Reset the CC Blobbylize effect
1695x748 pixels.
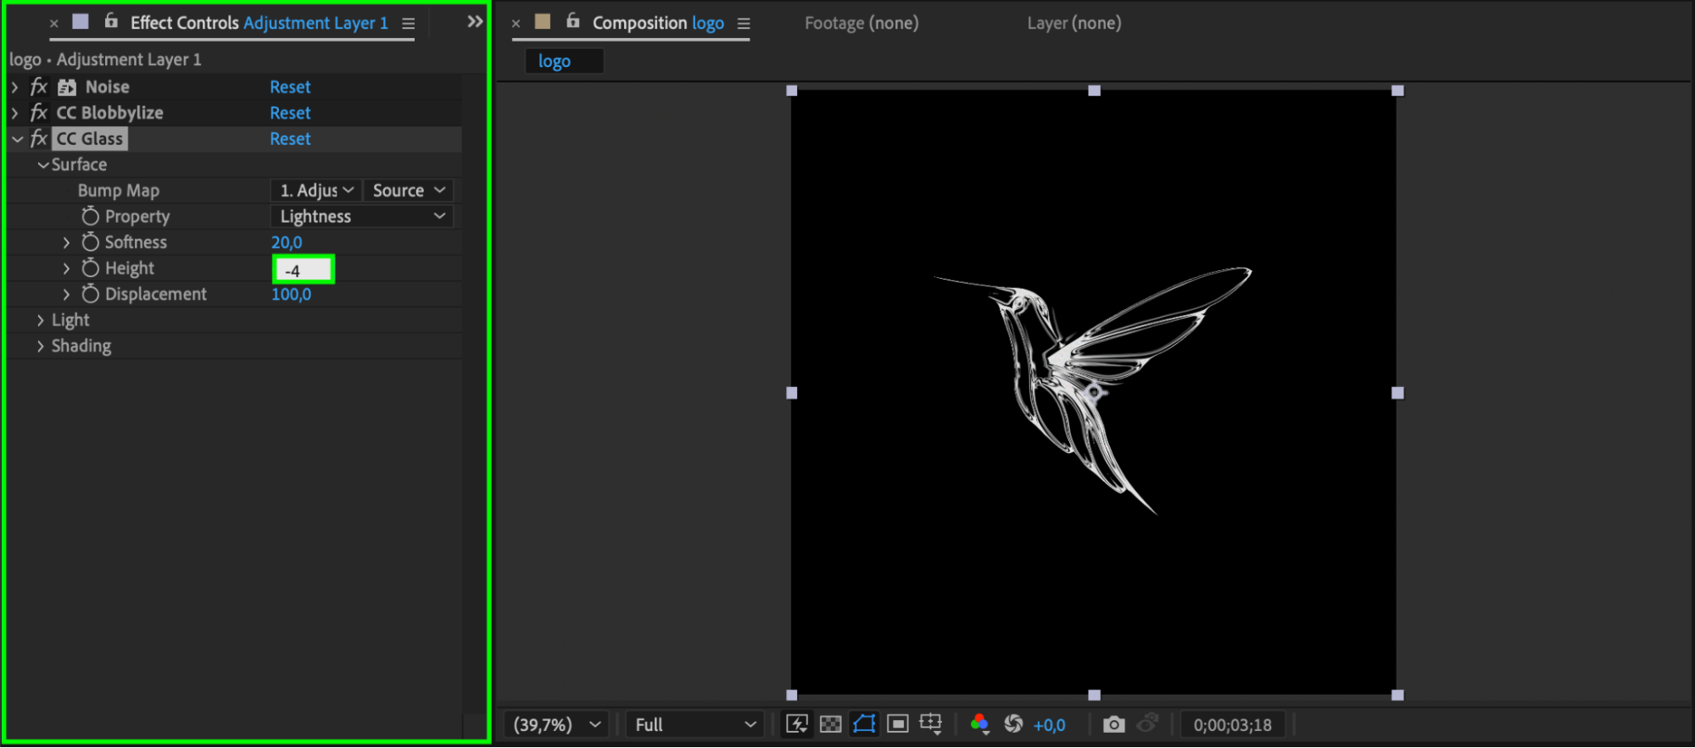pyautogui.click(x=290, y=114)
